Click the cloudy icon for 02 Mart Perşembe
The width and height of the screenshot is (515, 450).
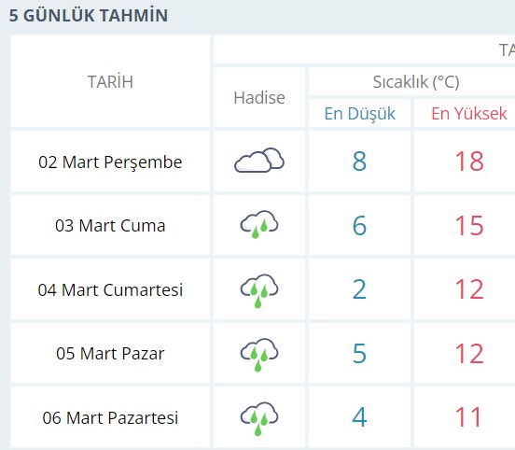click(x=259, y=160)
